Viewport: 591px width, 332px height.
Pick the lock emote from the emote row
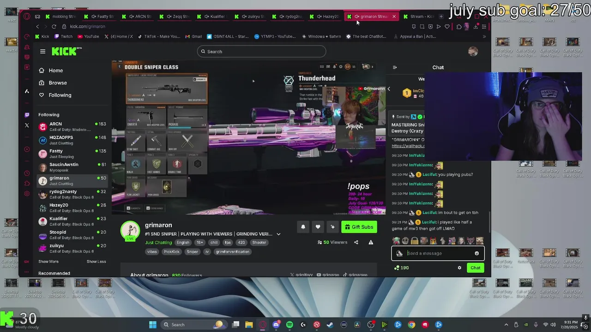pyautogui.click(x=415, y=241)
